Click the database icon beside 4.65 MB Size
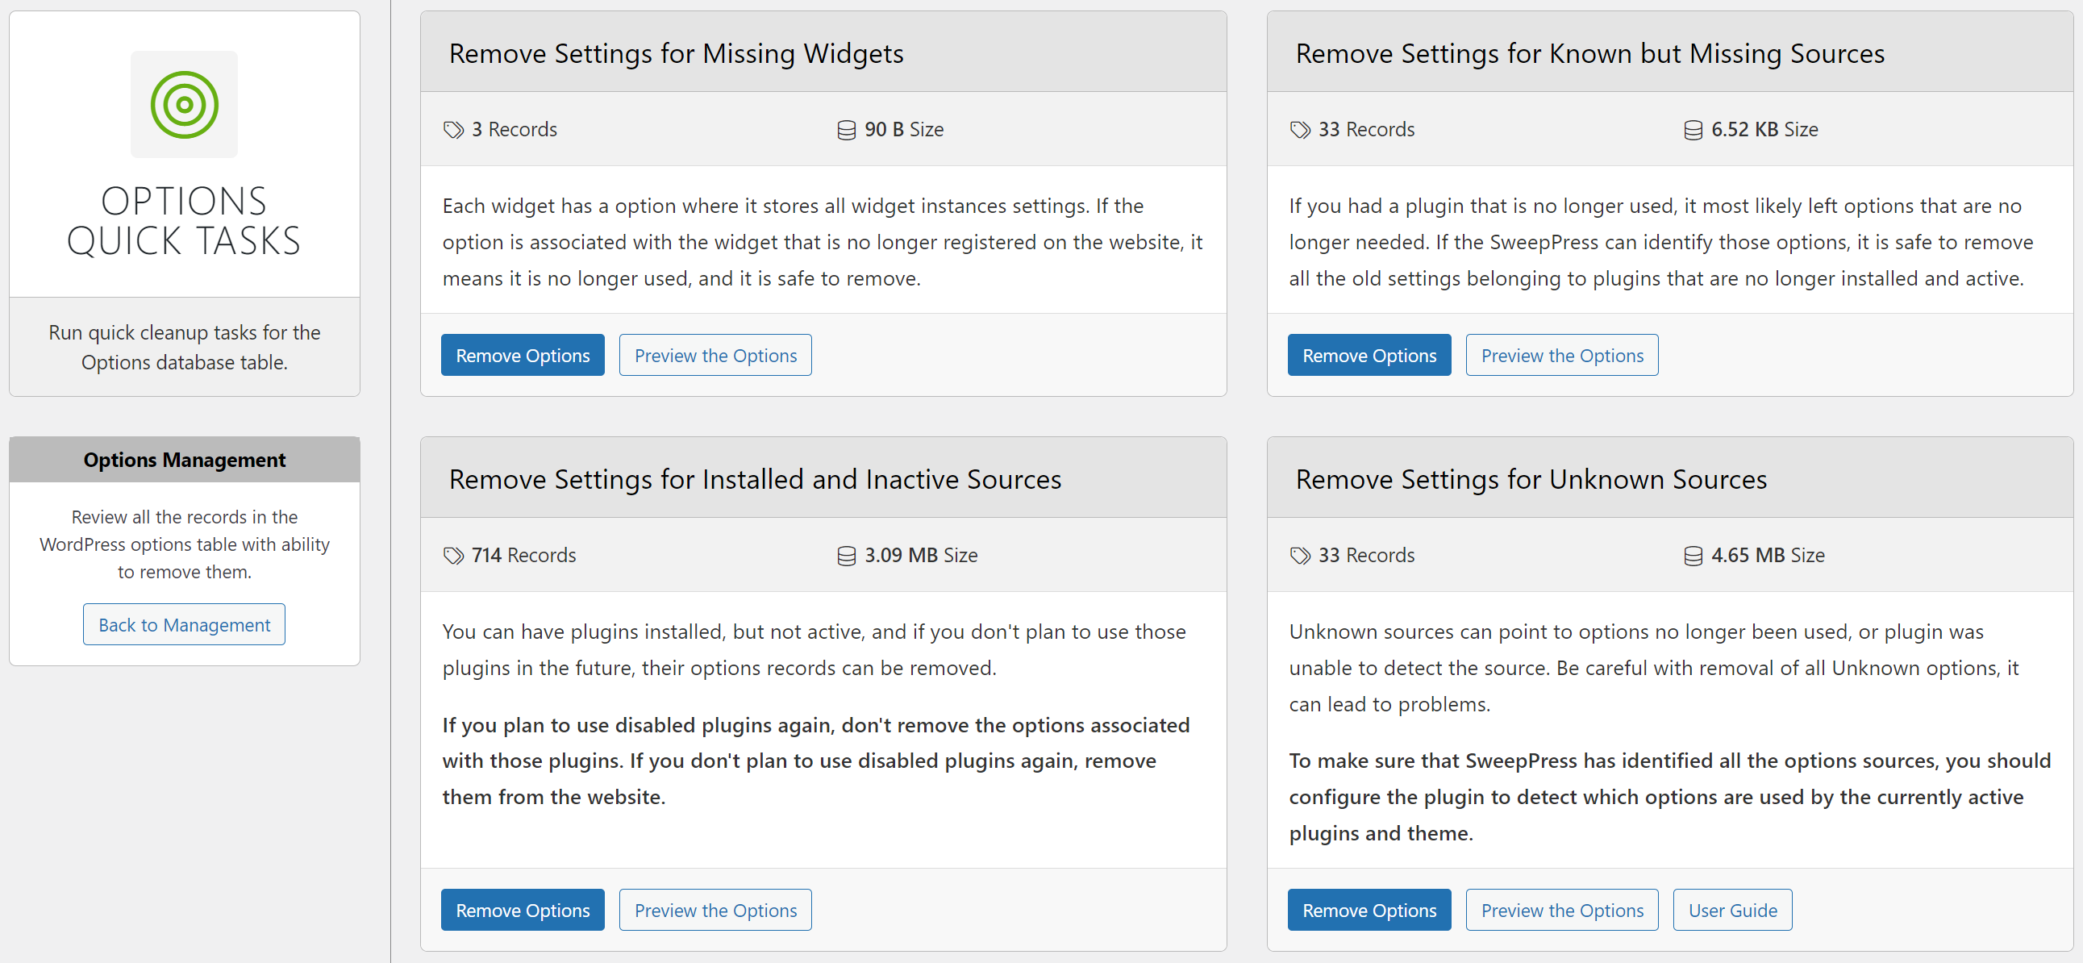This screenshot has width=2083, height=963. 1693,556
